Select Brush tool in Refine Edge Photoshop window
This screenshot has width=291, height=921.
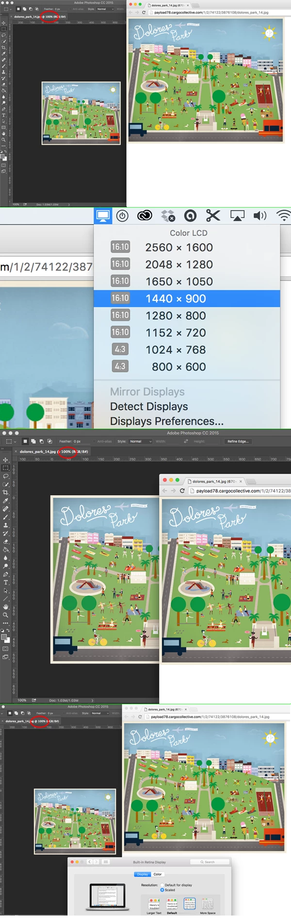tap(5, 517)
